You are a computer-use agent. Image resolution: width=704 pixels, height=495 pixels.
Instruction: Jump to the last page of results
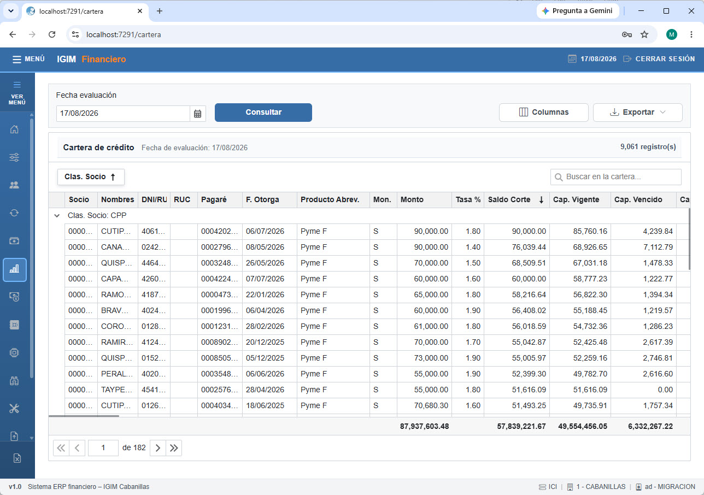[174, 448]
